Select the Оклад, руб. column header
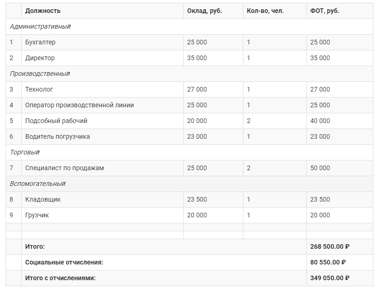The width and height of the screenshot is (378, 289). pos(213,11)
